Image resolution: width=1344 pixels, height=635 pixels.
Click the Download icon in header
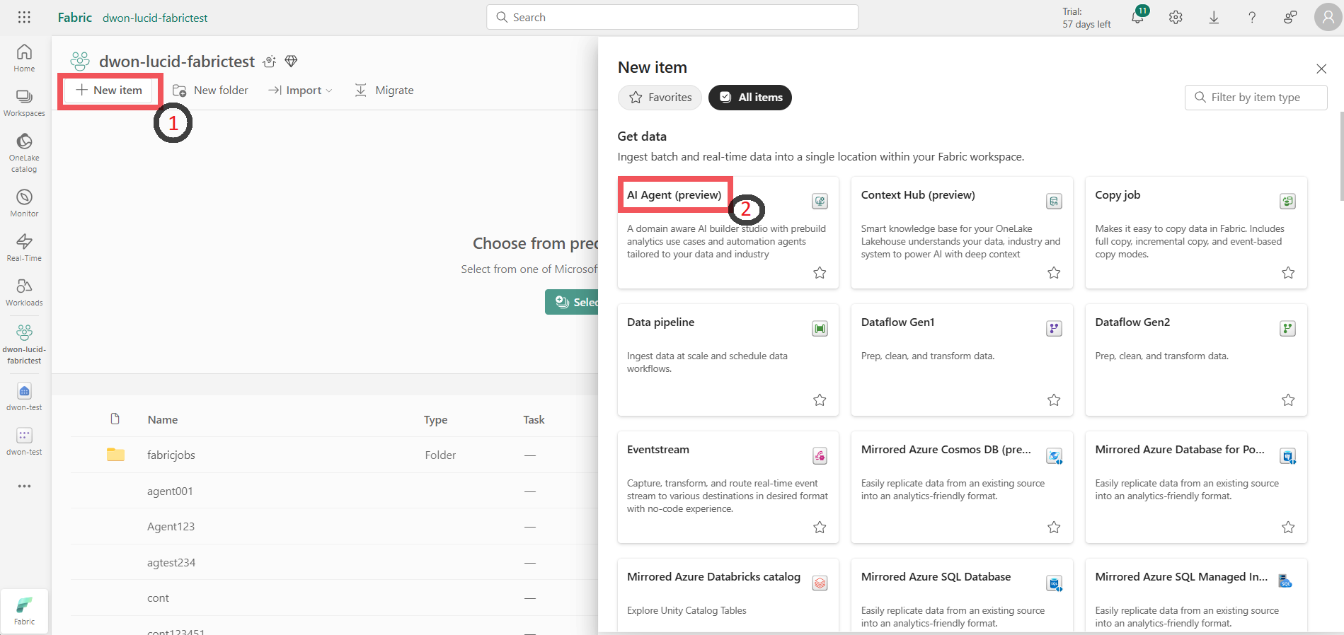pyautogui.click(x=1214, y=17)
